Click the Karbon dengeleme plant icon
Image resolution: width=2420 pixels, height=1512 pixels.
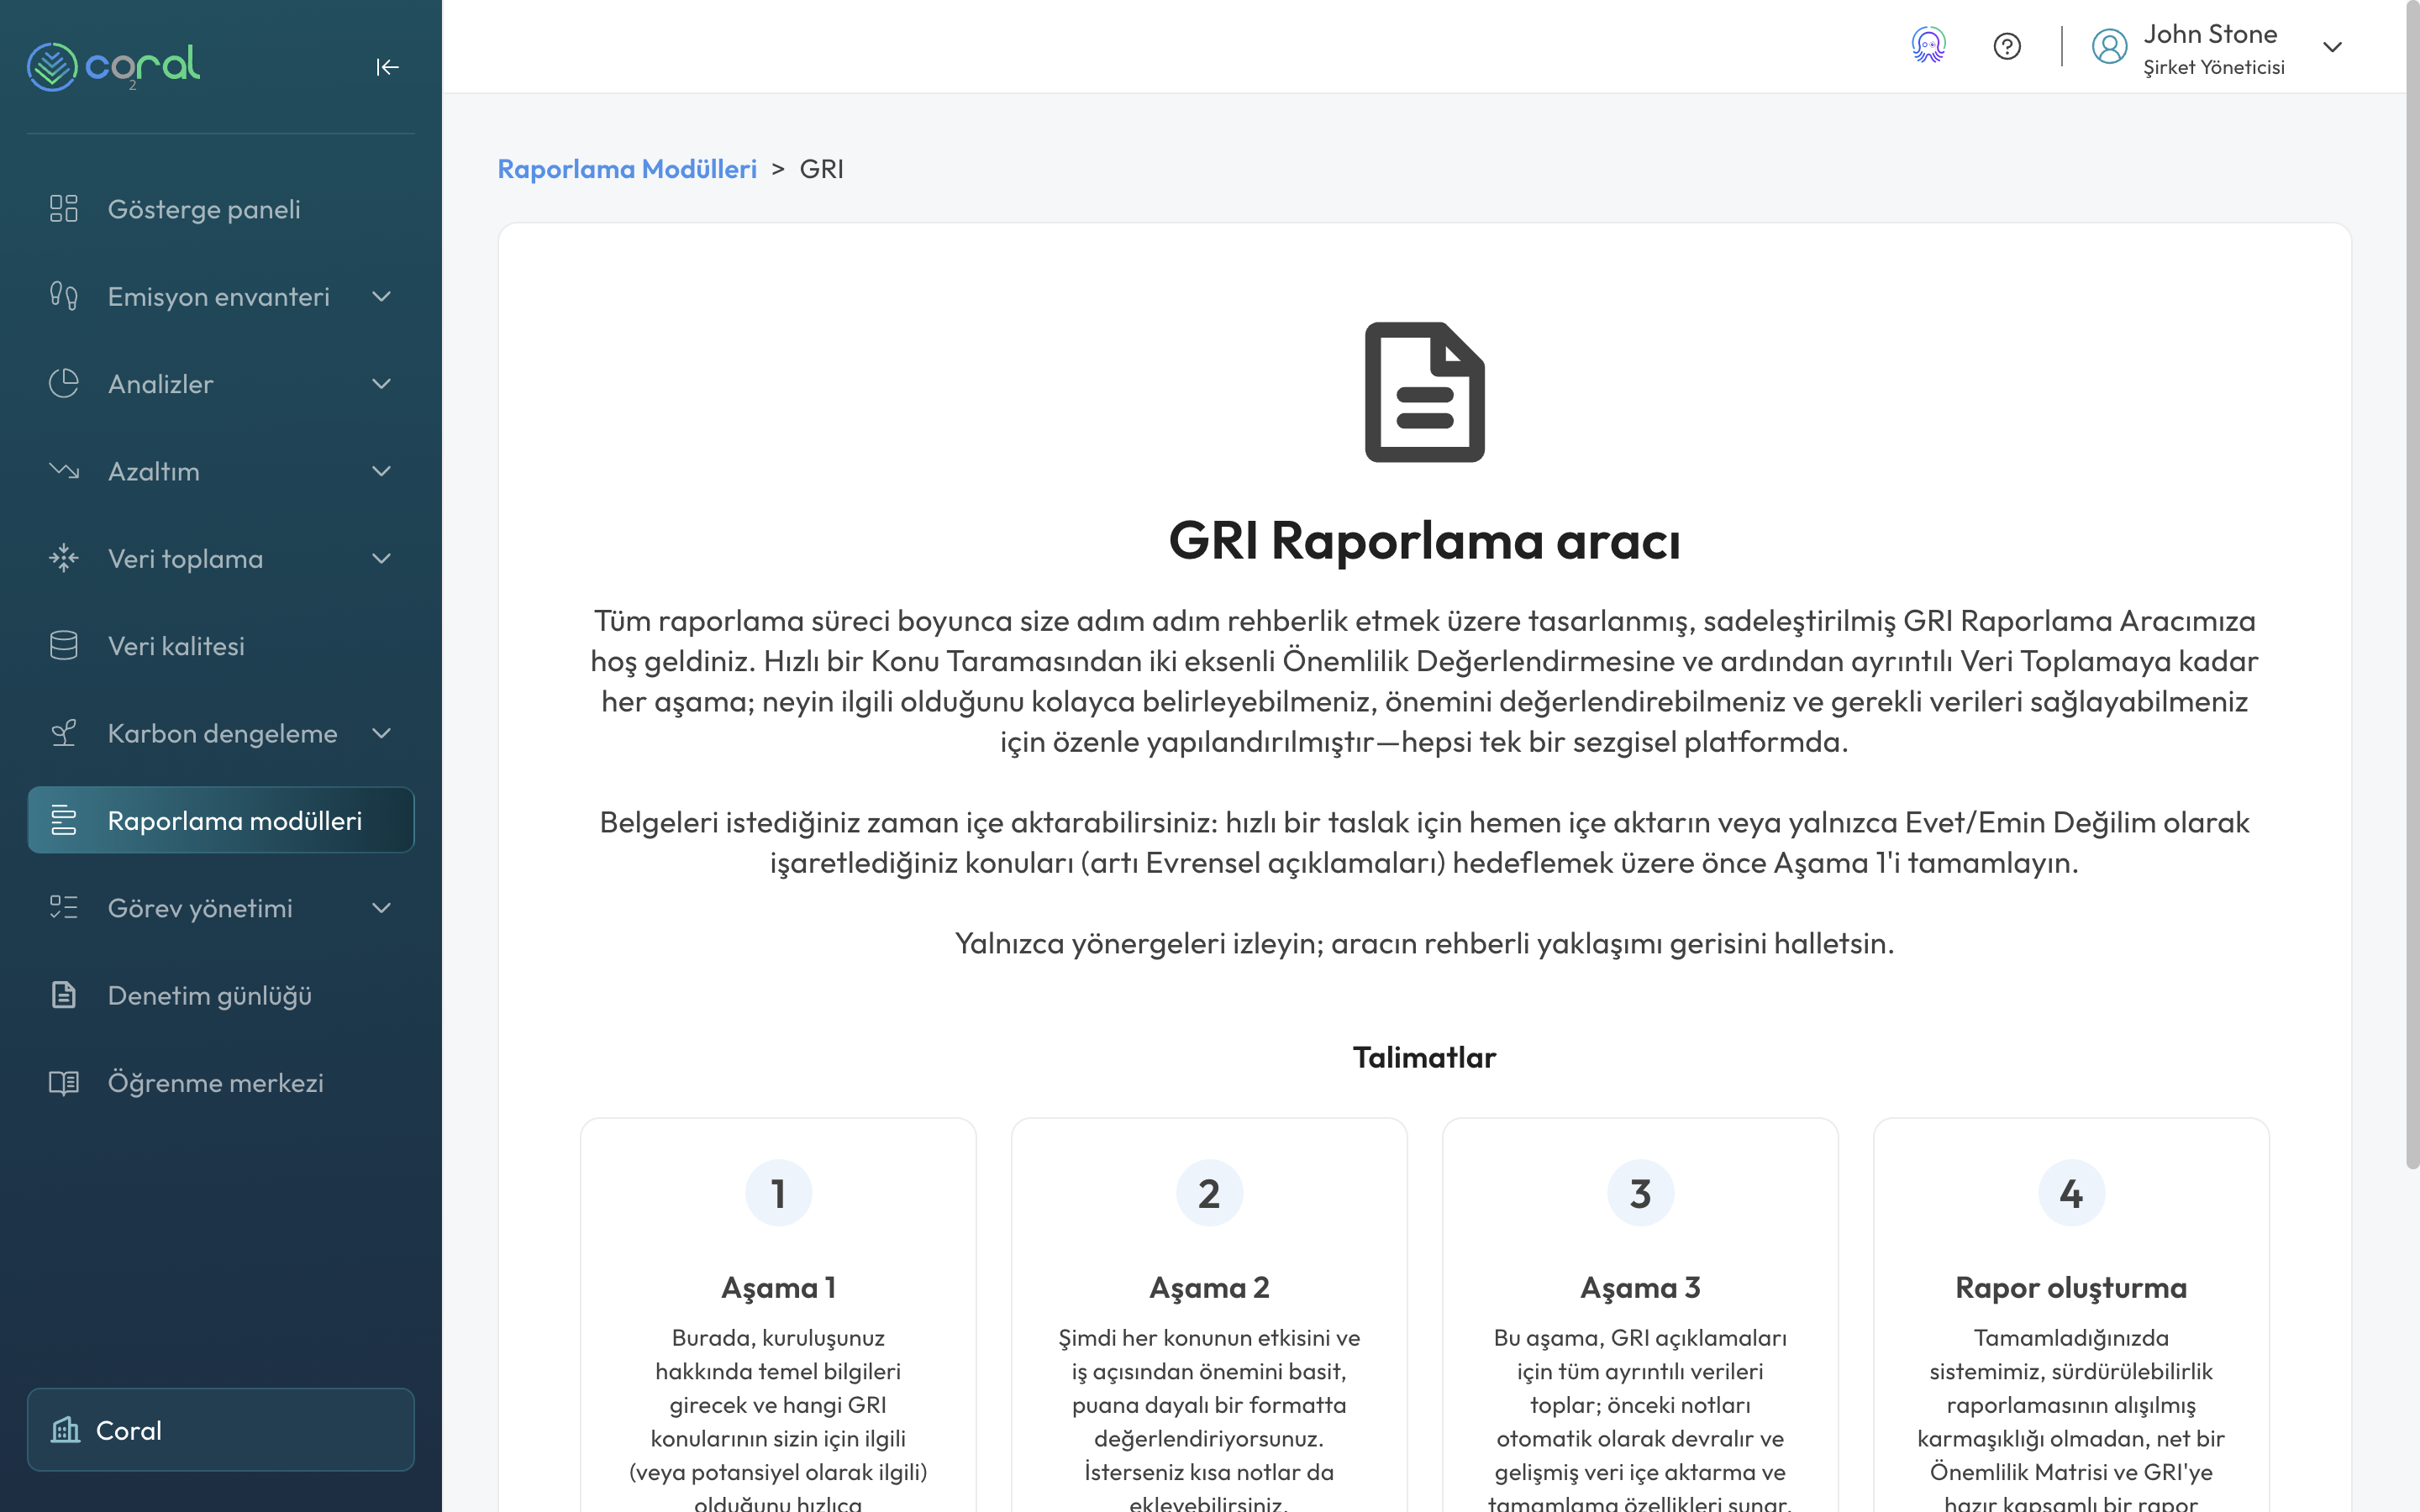coord(64,733)
